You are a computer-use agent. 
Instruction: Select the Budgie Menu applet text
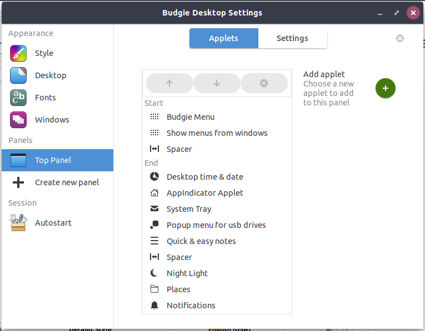191,117
